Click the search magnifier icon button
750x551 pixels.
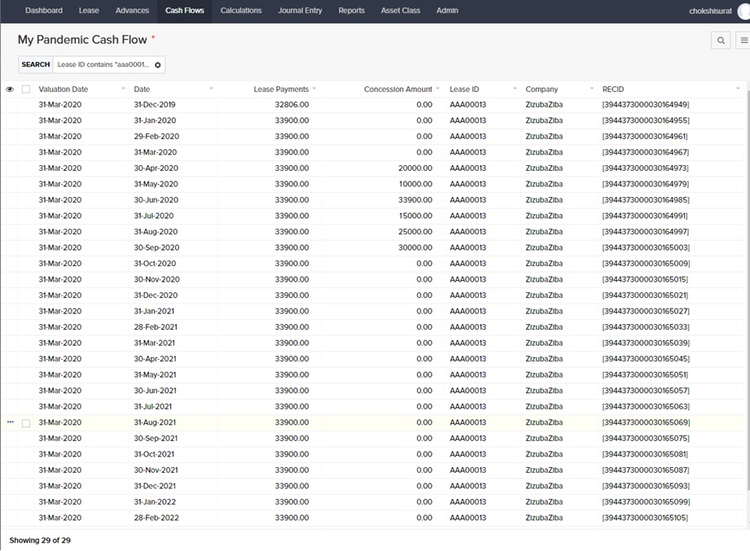pyautogui.click(x=721, y=41)
